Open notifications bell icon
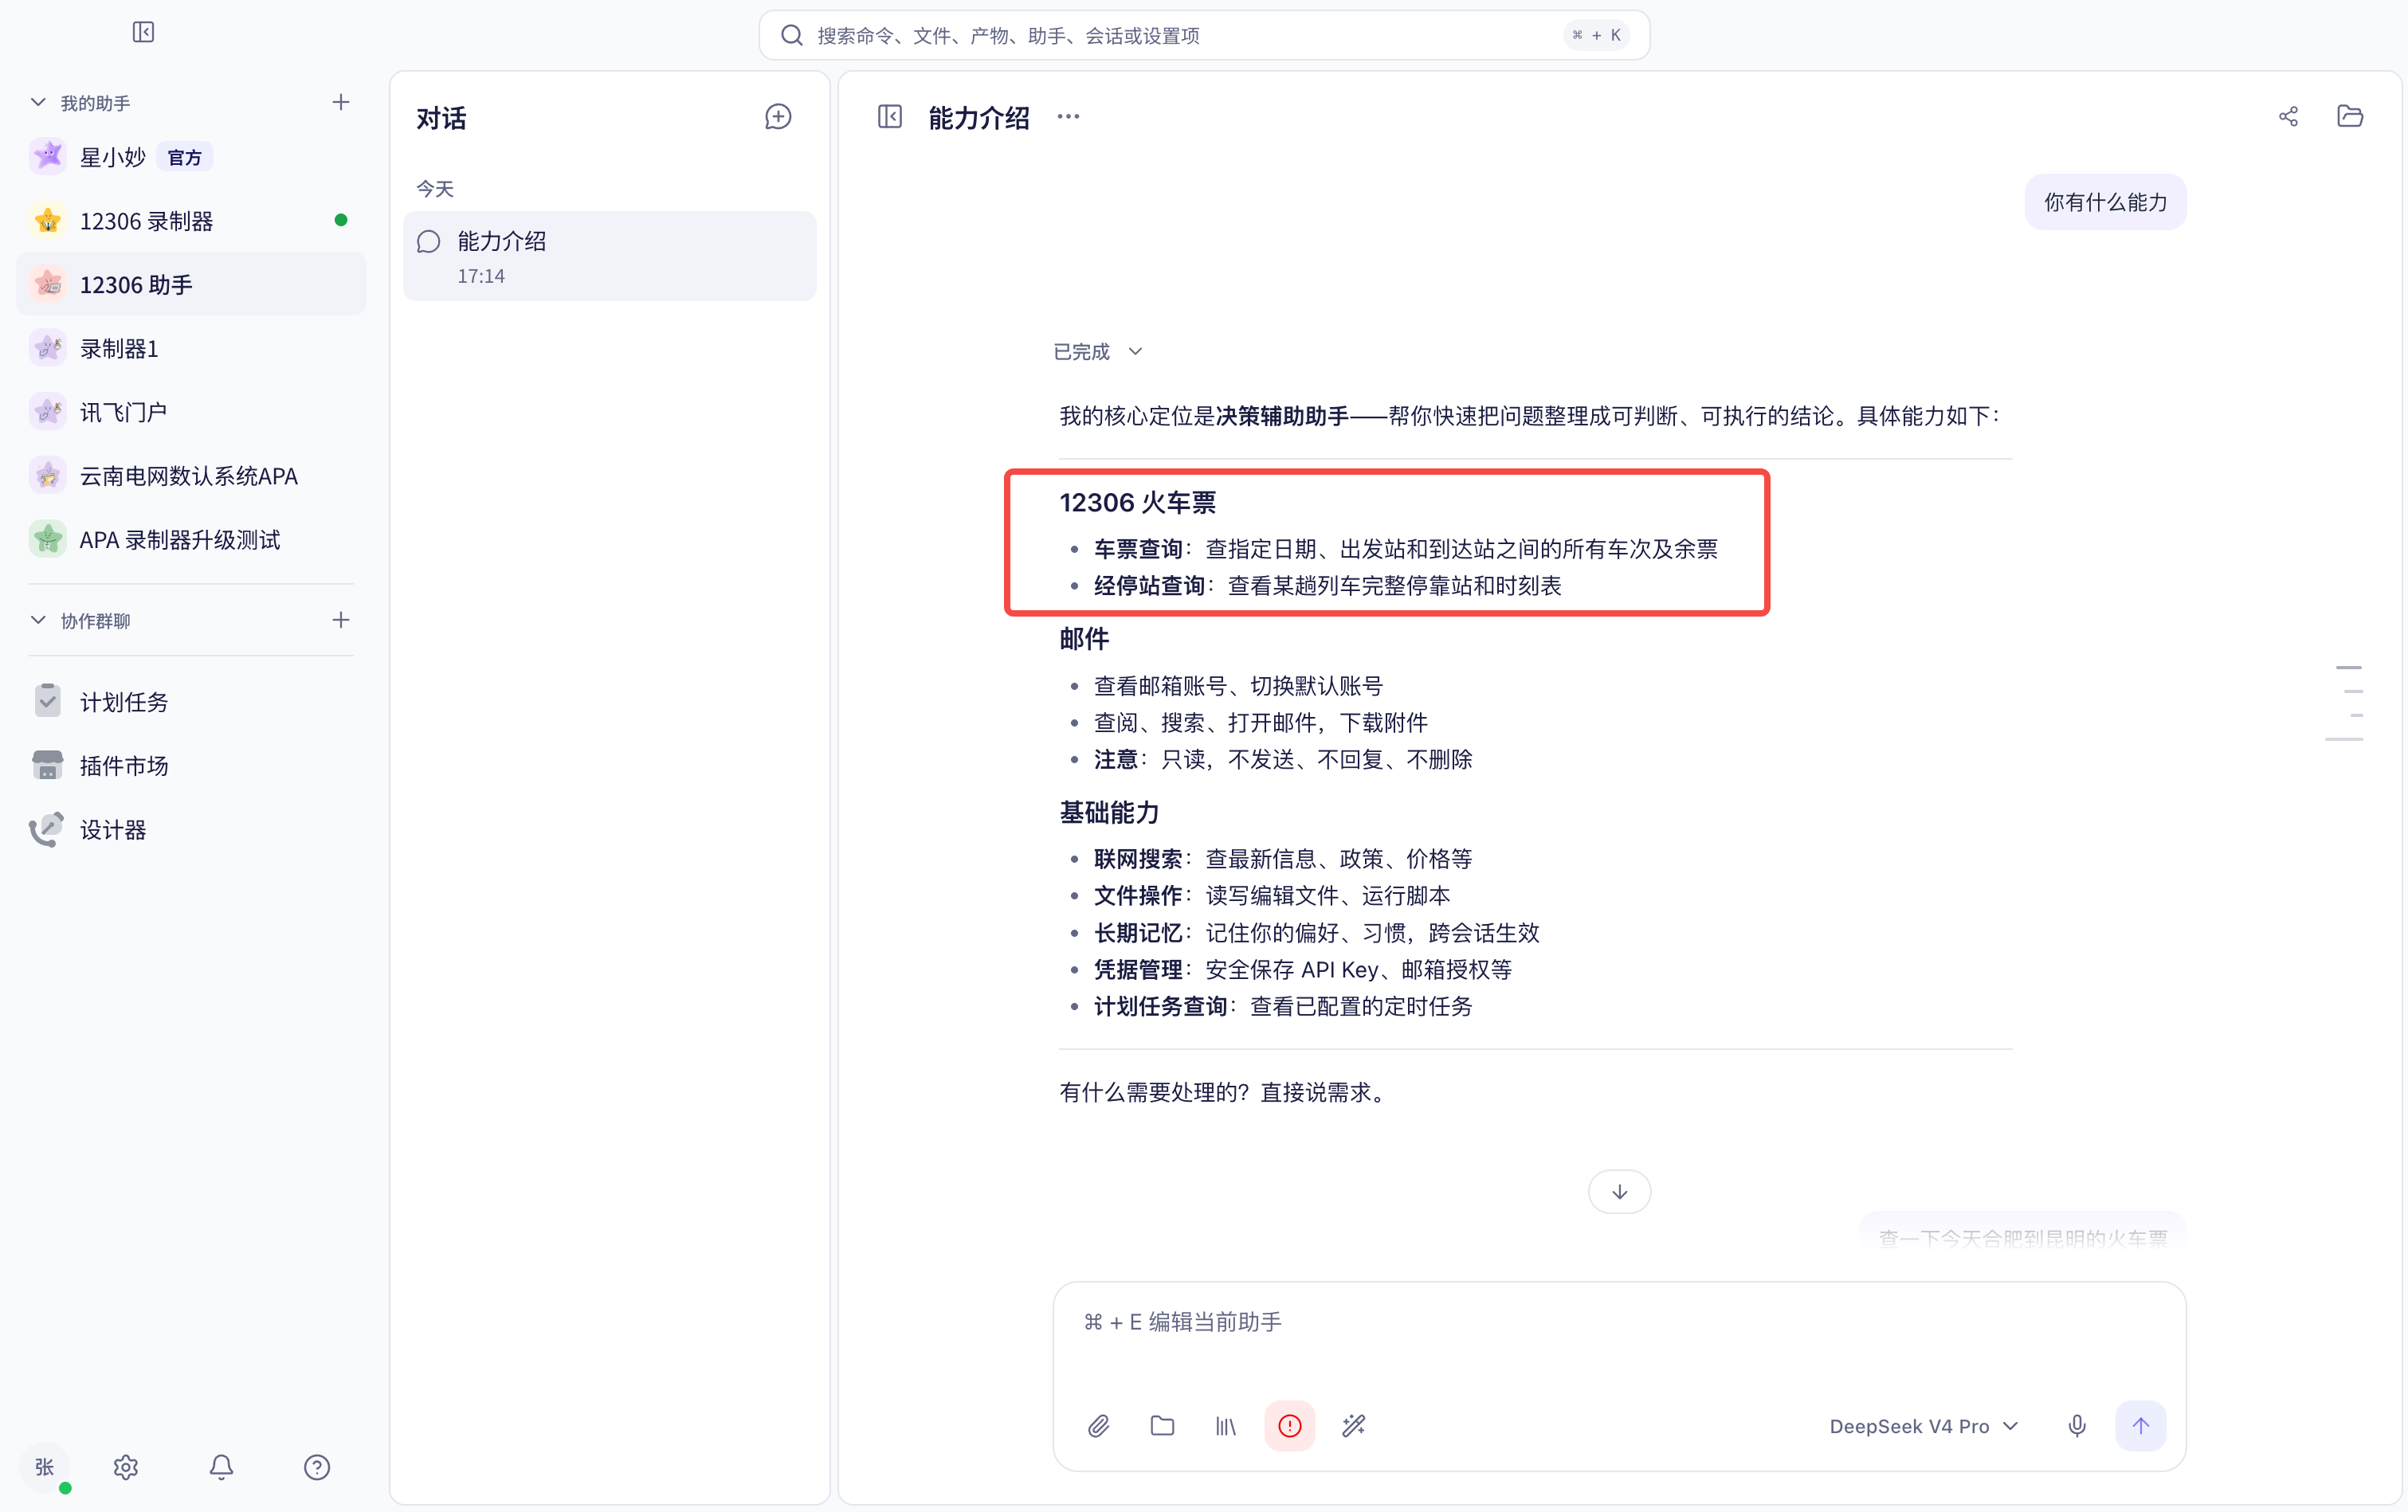 [221, 1467]
